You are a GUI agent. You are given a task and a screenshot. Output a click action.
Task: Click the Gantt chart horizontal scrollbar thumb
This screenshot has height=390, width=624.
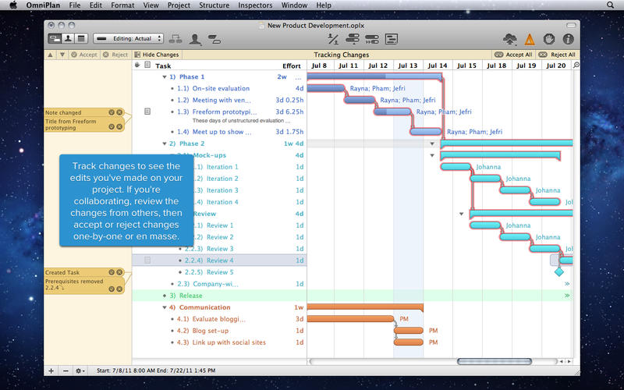click(484, 362)
